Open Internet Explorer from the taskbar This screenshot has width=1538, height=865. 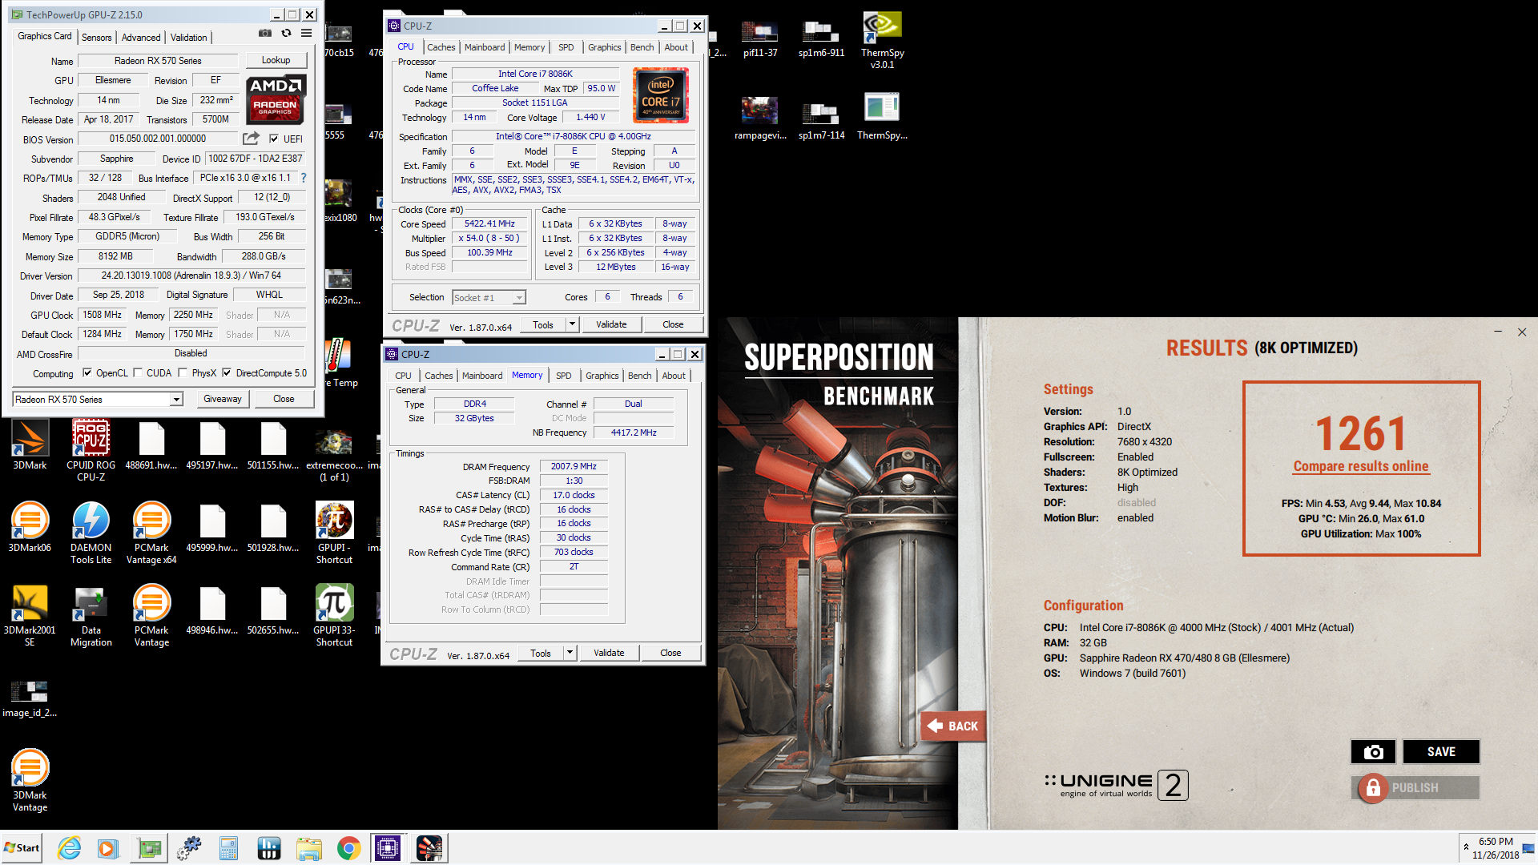point(70,847)
